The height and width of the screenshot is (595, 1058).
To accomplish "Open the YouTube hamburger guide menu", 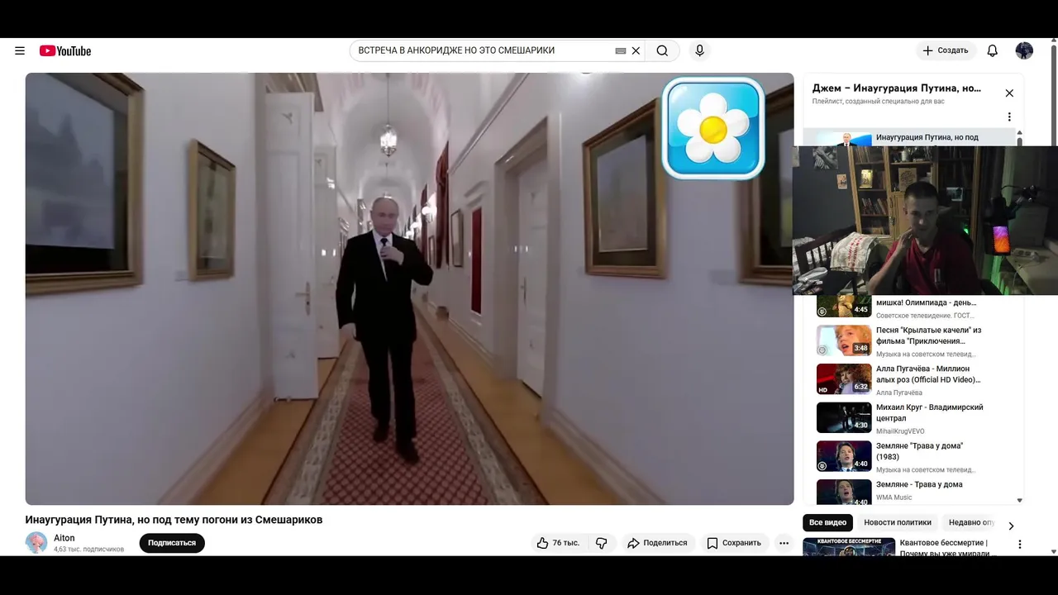I will point(20,50).
